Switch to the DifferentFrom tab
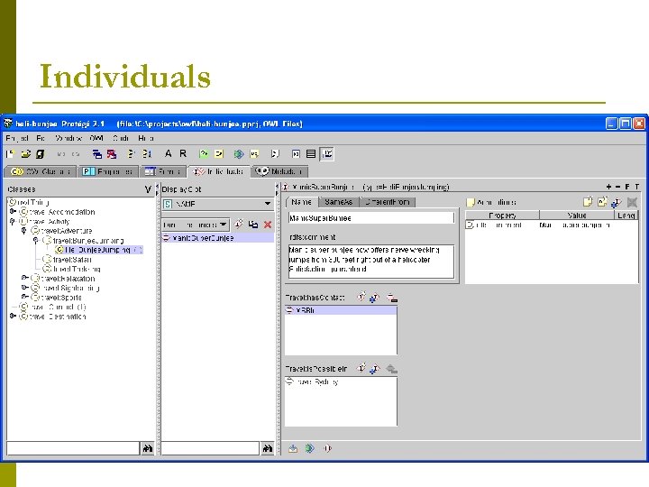649x487 pixels. [388, 202]
